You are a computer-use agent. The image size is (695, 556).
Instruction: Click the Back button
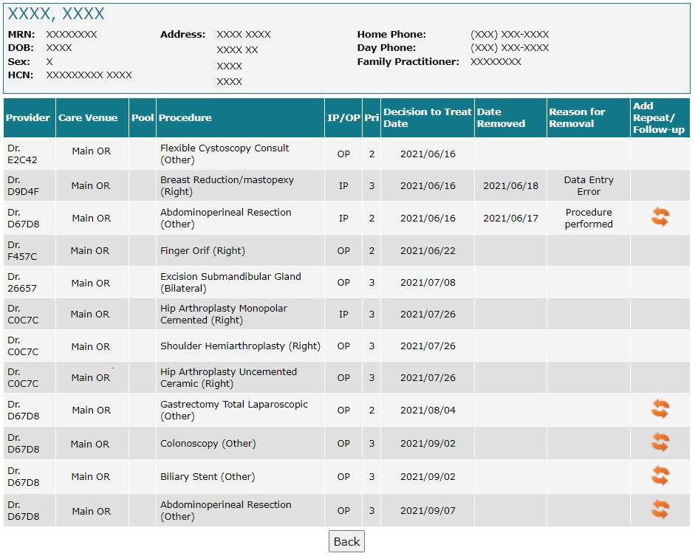[x=346, y=541]
